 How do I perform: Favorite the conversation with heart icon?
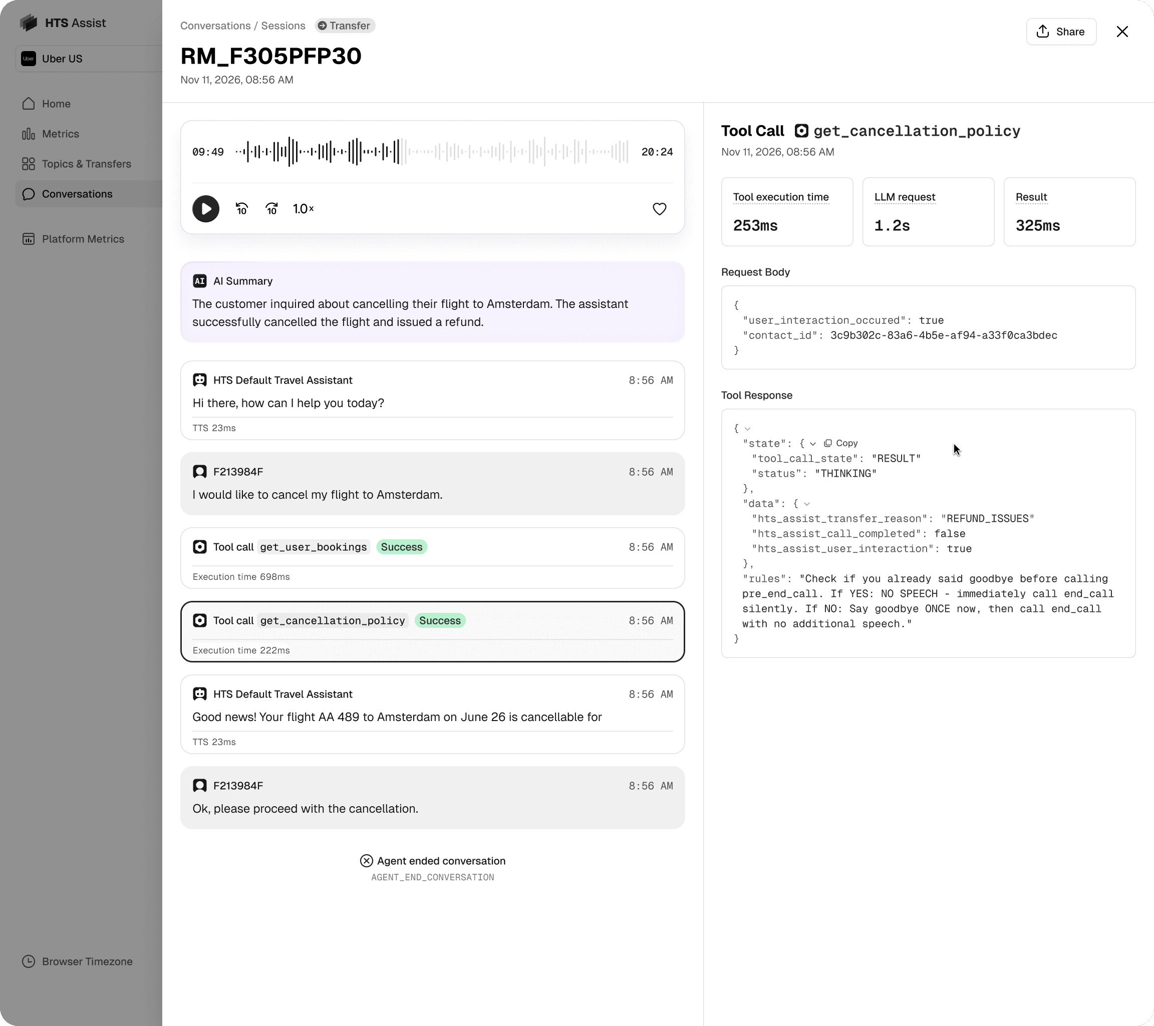pyautogui.click(x=659, y=209)
